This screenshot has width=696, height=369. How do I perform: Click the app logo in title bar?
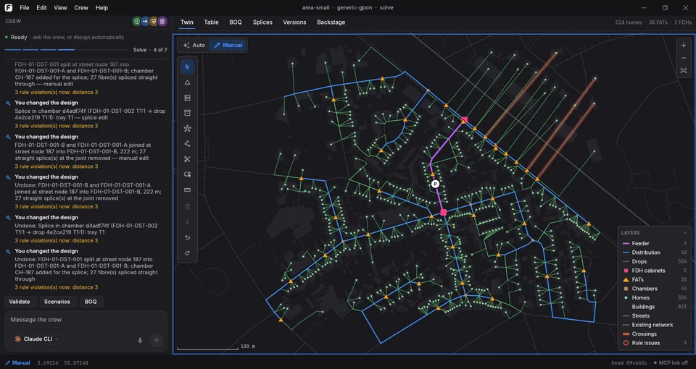pos(9,7)
